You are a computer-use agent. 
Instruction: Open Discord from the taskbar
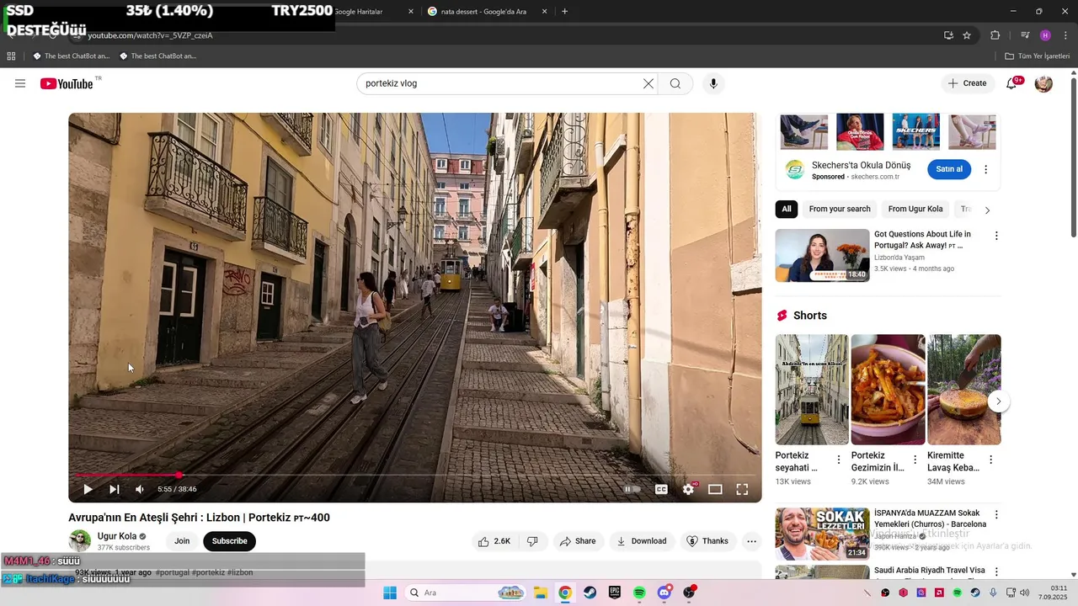pos(664,593)
